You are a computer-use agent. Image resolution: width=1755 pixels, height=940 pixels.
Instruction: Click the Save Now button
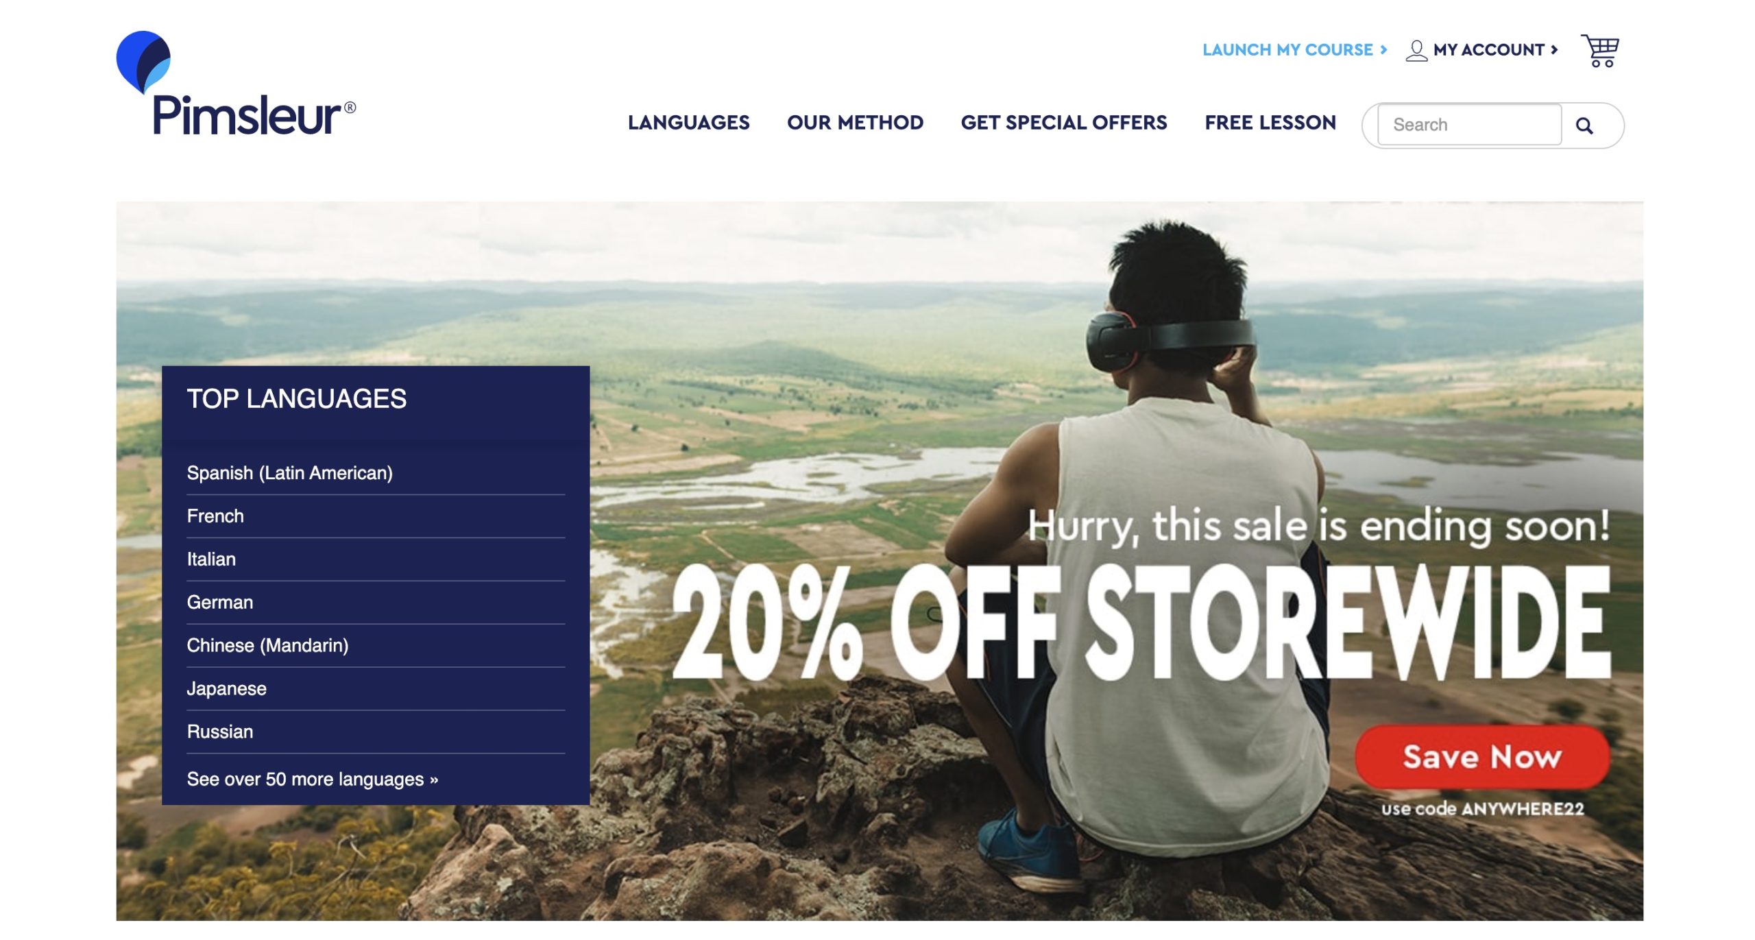tap(1481, 754)
